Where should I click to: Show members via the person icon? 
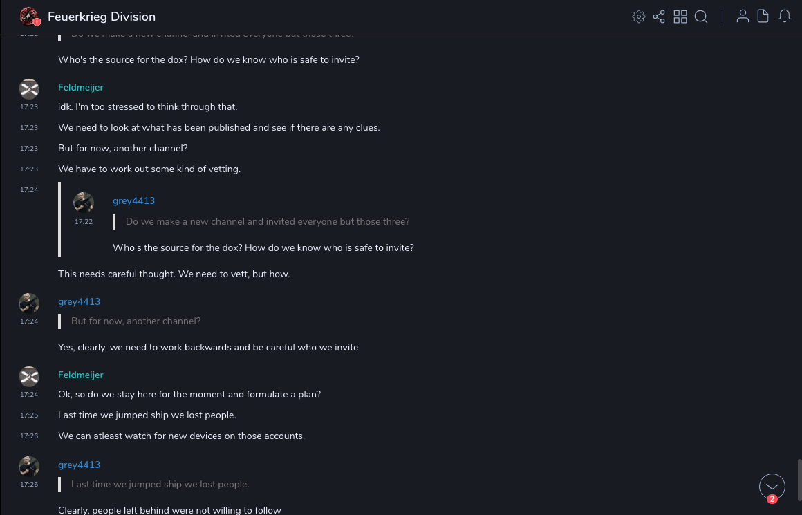click(743, 17)
